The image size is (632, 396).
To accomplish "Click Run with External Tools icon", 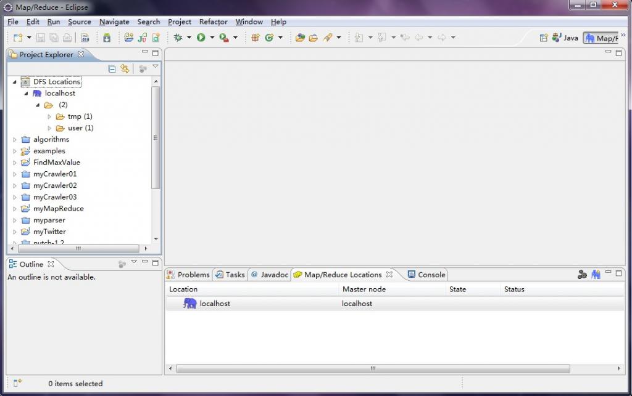I will pyautogui.click(x=224, y=38).
